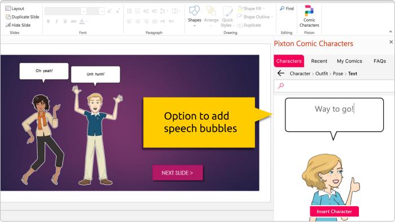The width and height of the screenshot is (395, 222).
Task: Open Pixton Comic Characters add-in
Action: coord(309,16)
